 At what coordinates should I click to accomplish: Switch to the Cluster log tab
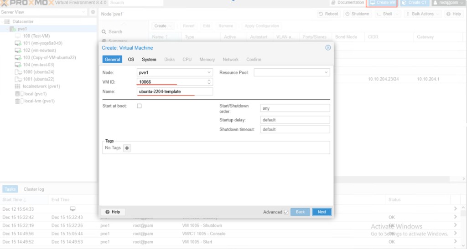(x=34, y=189)
